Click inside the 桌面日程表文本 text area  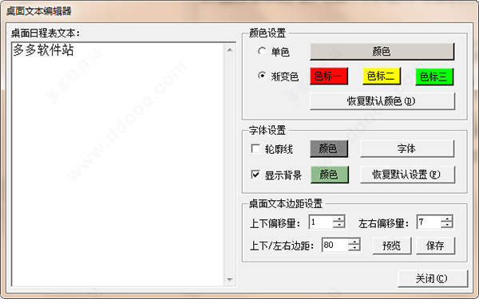[118, 164]
